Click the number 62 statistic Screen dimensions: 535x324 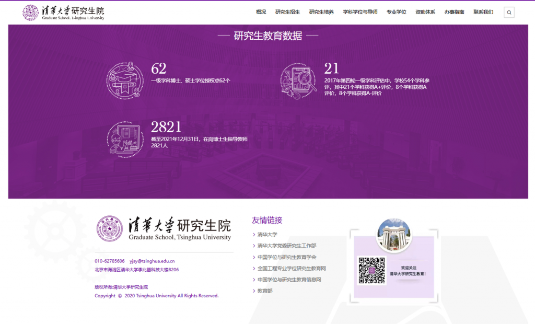(159, 68)
